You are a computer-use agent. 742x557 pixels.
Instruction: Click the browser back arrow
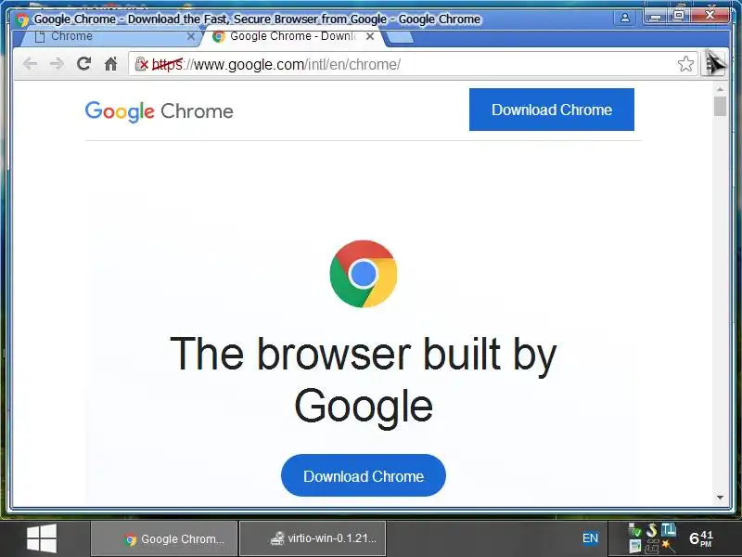coord(30,63)
